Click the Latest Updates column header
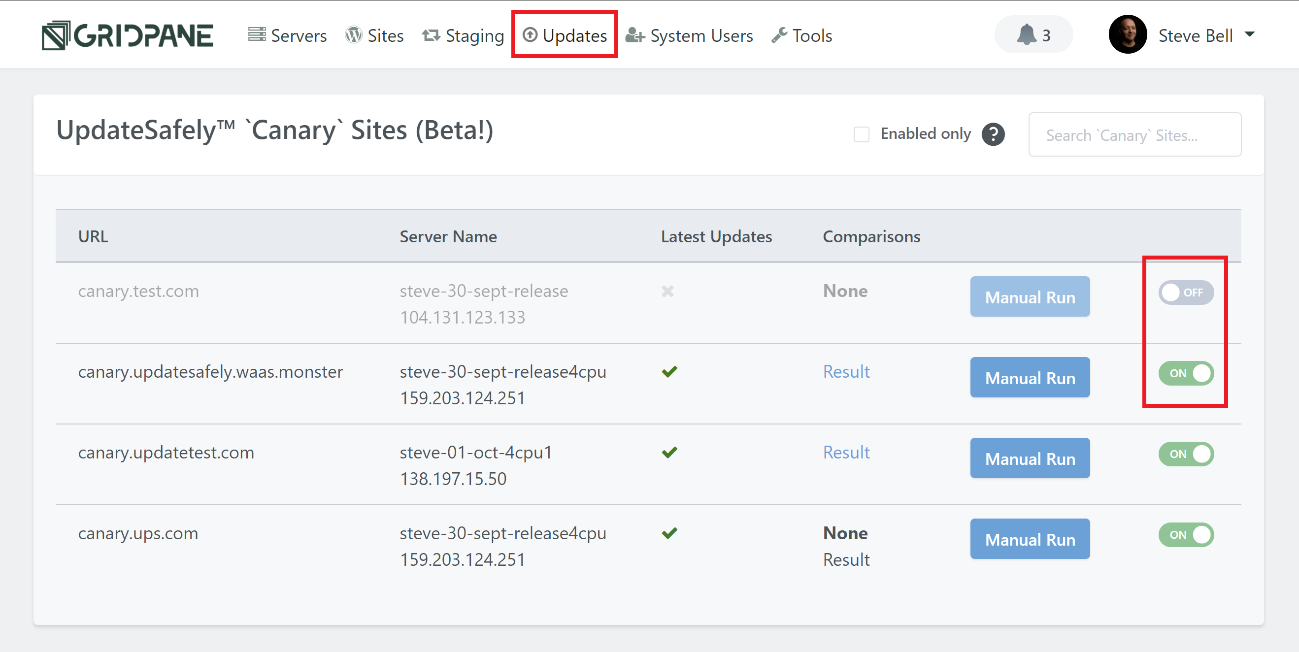 tap(716, 236)
